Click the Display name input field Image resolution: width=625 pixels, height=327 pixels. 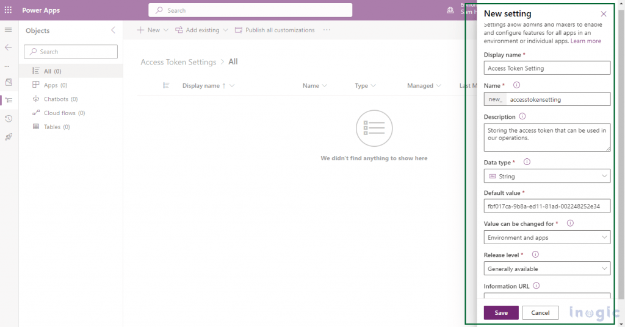pos(547,68)
